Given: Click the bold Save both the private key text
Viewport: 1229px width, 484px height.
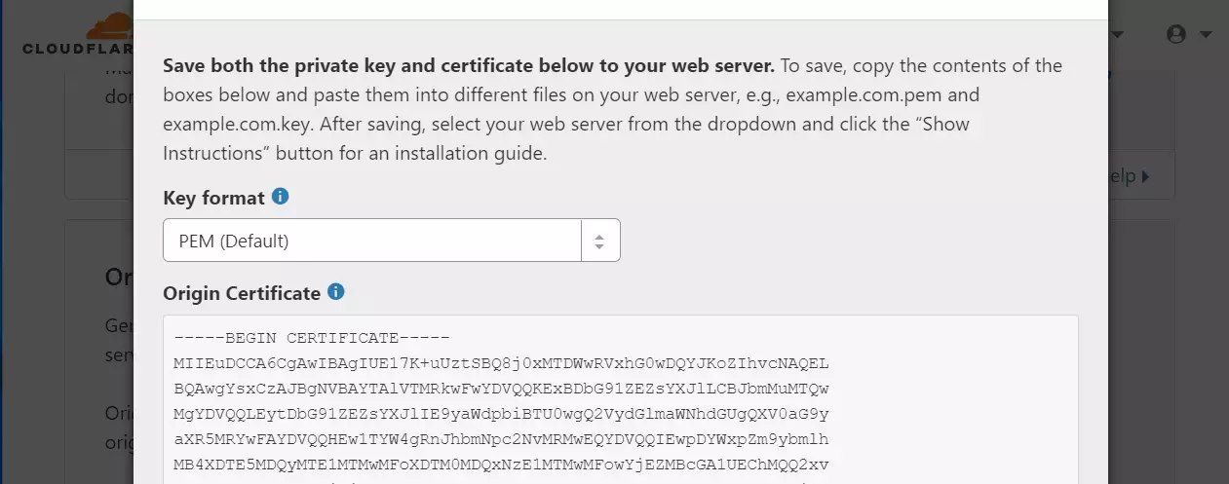Looking at the screenshot, I should 468,66.
